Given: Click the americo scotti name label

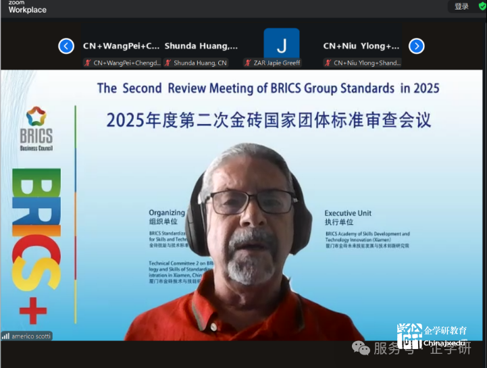Looking at the screenshot, I should (x=31, y=336).
